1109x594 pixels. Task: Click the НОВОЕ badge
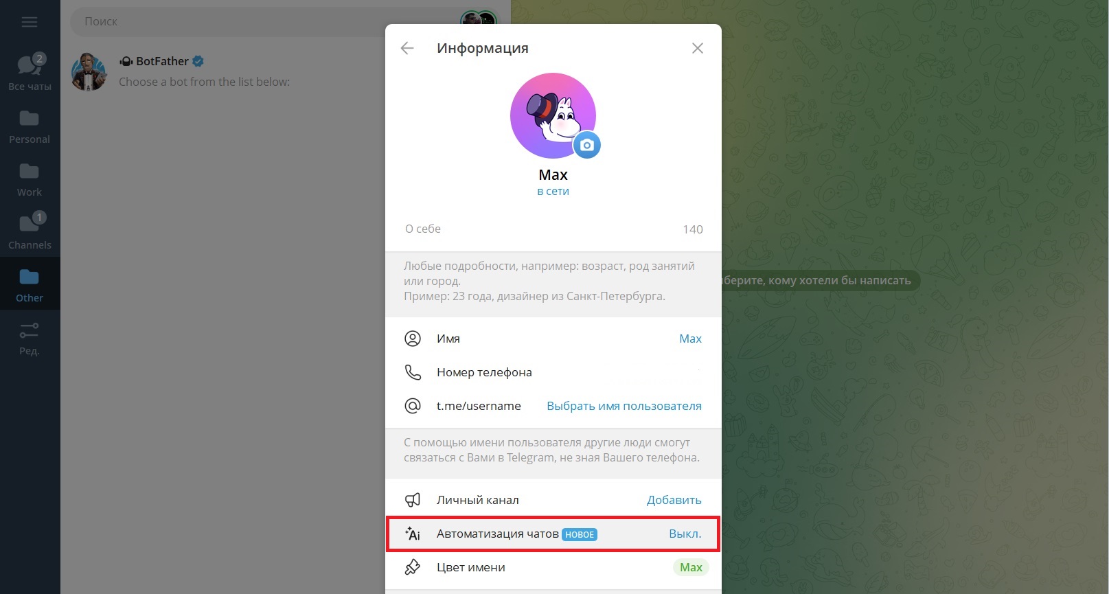pyautogui.click(x=580, y=534)
